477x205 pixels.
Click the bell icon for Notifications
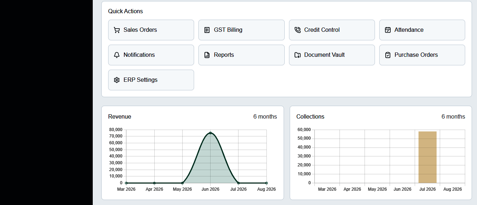point(117,55)
